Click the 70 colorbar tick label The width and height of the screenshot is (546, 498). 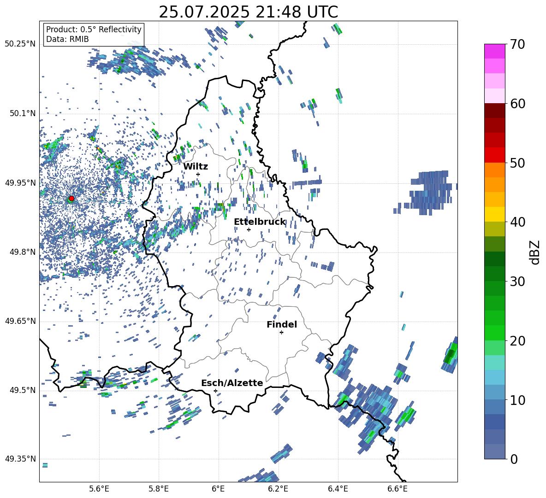click(x=517, y=45)
